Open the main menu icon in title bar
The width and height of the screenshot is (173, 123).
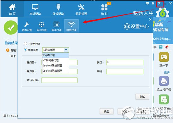(159, 3)
